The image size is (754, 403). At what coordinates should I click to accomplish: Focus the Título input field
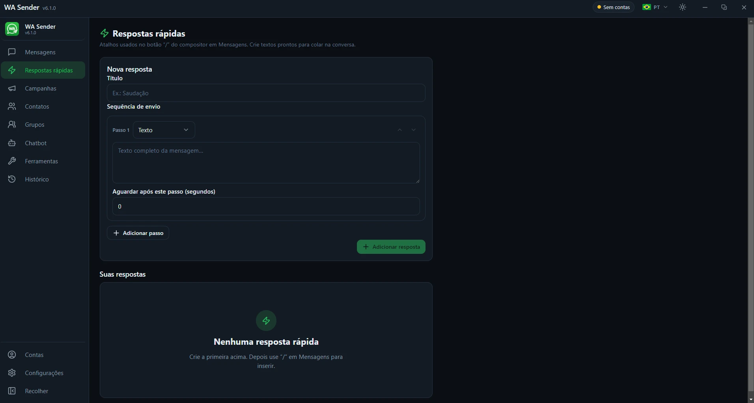tap(266, 93)
